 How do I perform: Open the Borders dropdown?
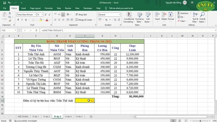(x=36, y=20)
